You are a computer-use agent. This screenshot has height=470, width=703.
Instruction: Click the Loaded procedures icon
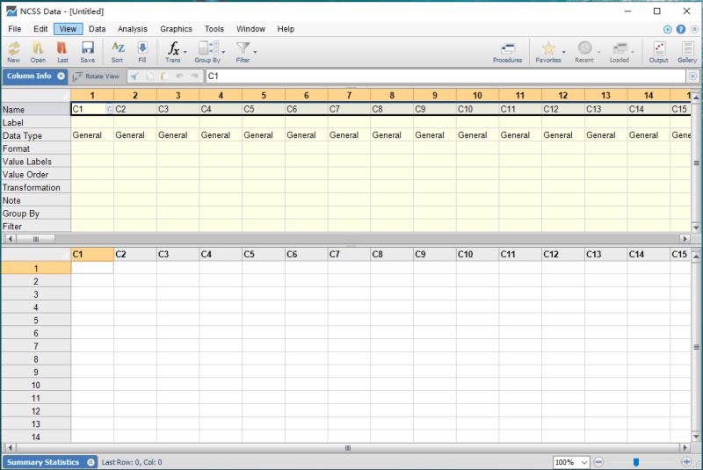(x=620, y=52)
